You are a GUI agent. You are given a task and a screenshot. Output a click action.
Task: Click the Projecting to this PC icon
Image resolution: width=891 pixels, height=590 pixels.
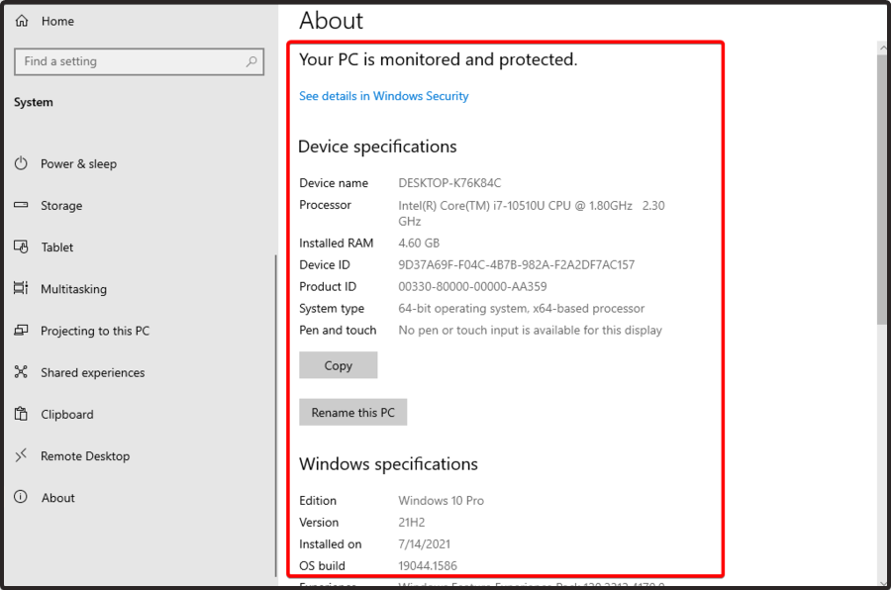click(21, 330)
